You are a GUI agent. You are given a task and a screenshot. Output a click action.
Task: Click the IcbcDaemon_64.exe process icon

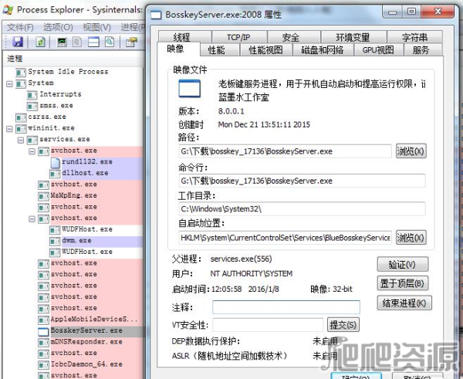click(x=43, y=365)
